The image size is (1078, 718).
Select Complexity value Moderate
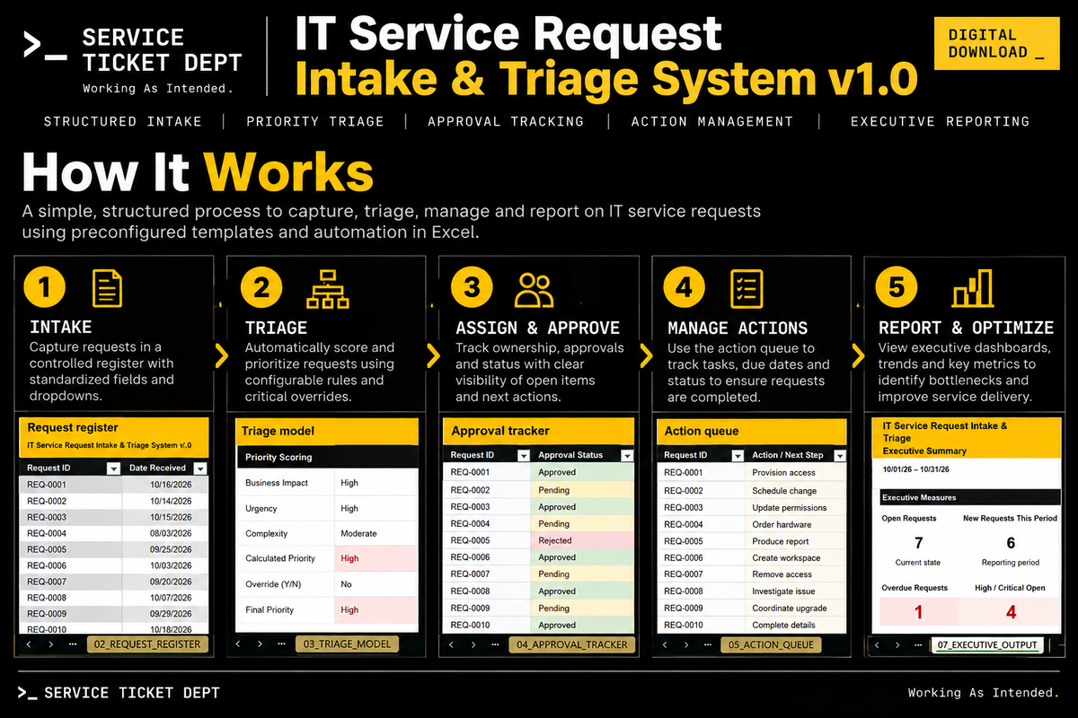tap(376, 533)
